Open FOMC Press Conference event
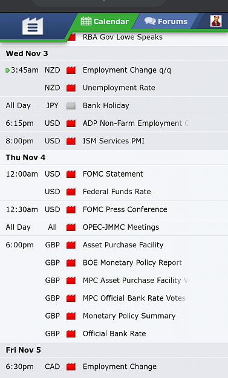228x378 pixels. pos(125,209)
